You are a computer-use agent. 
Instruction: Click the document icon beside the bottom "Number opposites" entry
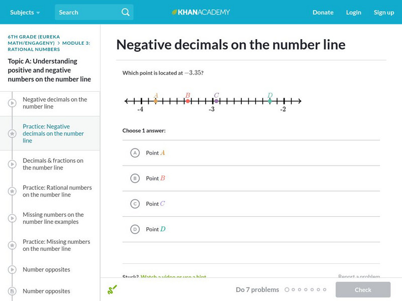coord(12,291)
